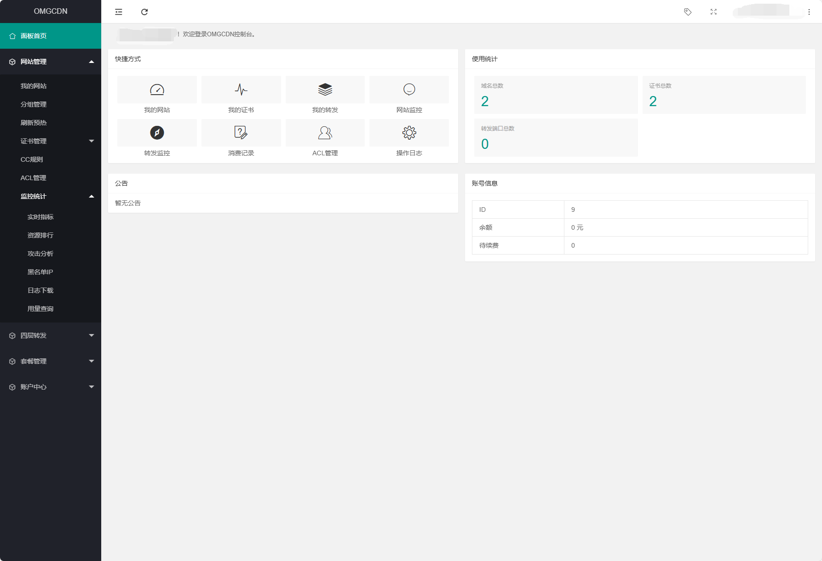Open 刷新预热 in the sidebar menu
This screenshot has height=561, width=822.
(34, 123)
